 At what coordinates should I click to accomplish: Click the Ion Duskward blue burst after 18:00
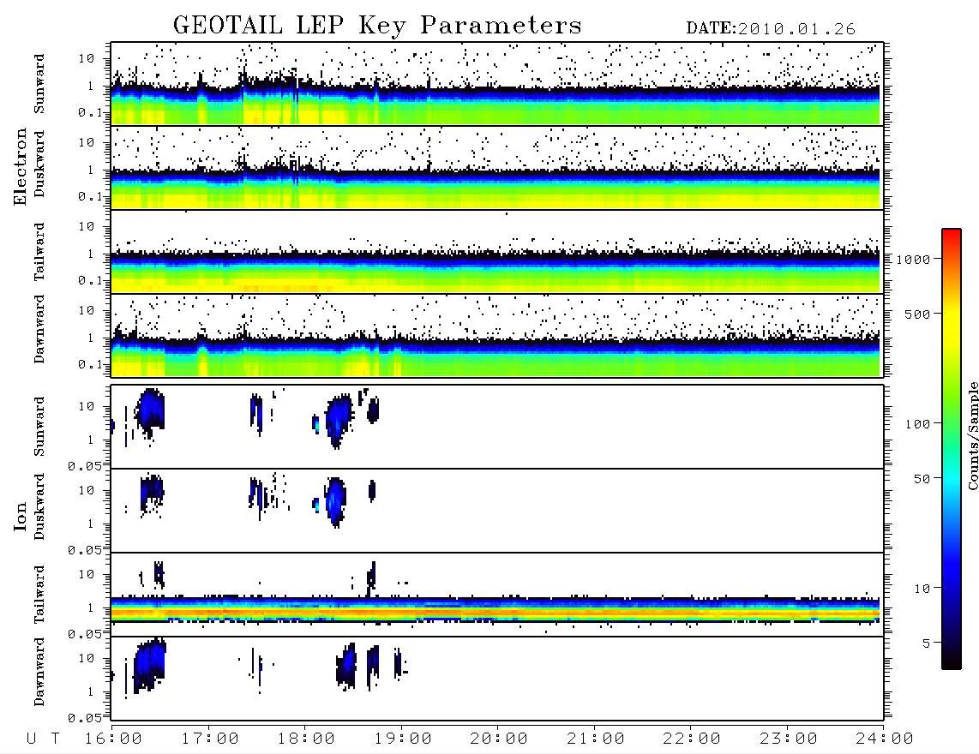point(335,502)
